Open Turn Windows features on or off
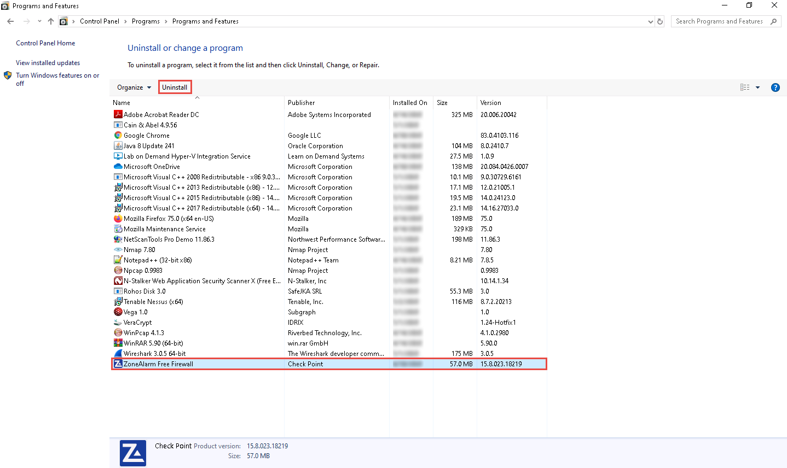 [57, 79]
